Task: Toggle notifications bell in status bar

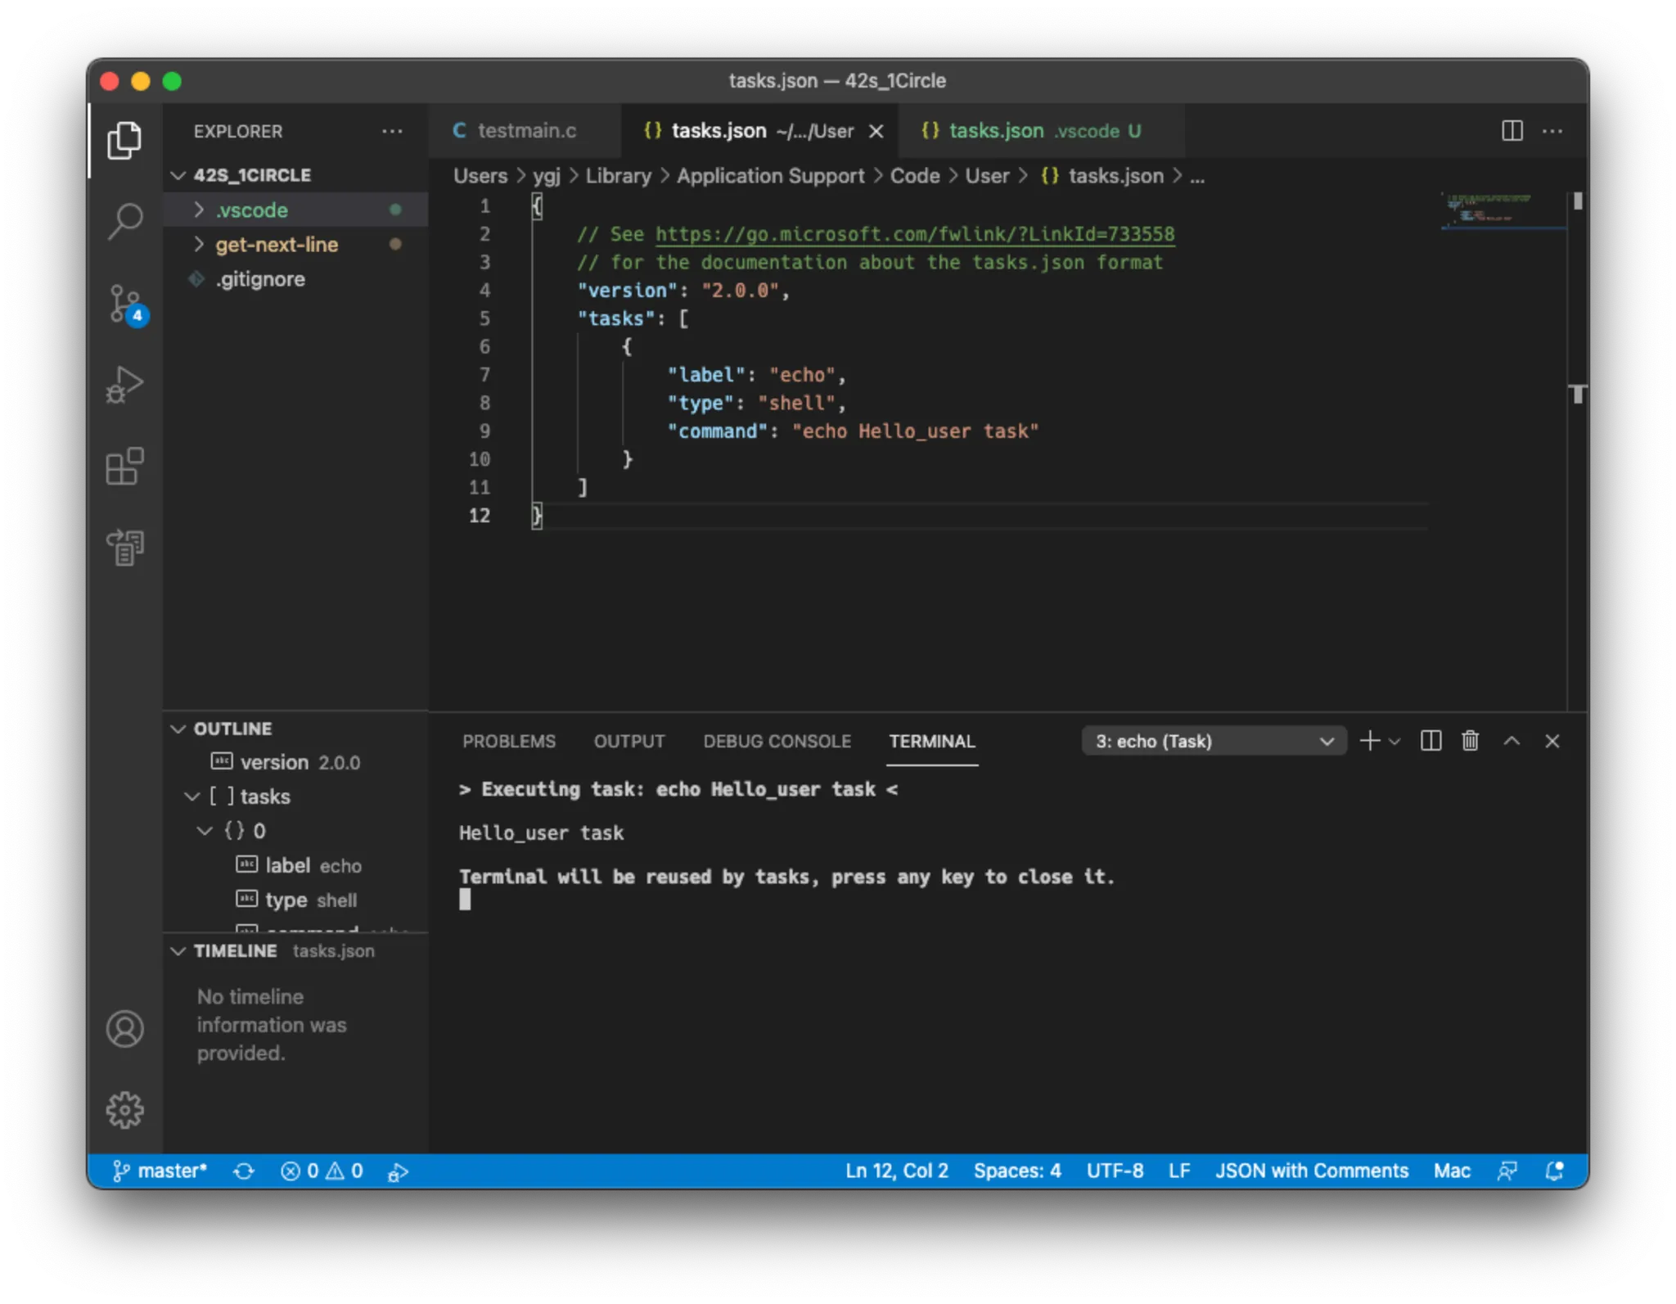Action: pyautogui.click(x=1554, y=1171)
